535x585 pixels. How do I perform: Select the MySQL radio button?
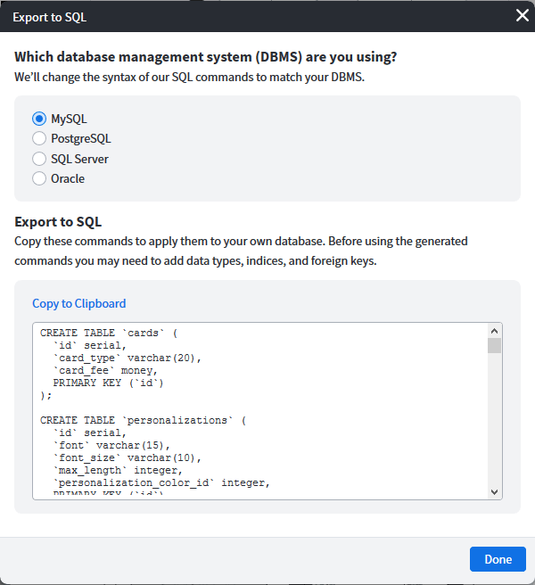coord(39,119)
